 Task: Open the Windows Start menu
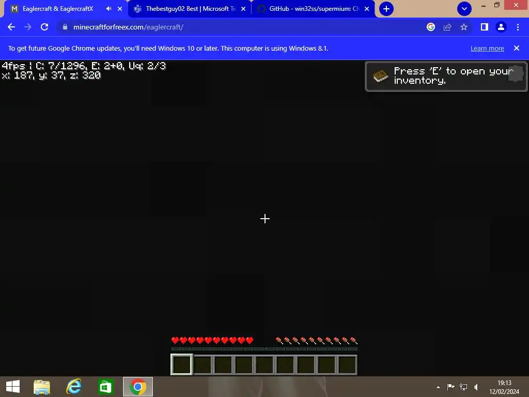[13, 387]
